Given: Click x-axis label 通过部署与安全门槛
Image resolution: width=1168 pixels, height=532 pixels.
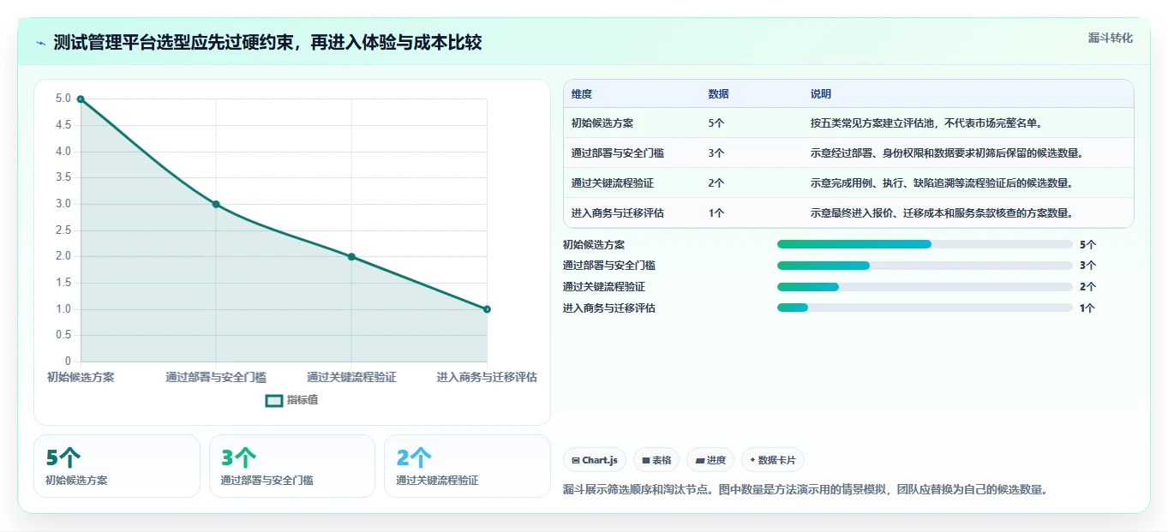Looking at the screenshot, I should (216, 377).
